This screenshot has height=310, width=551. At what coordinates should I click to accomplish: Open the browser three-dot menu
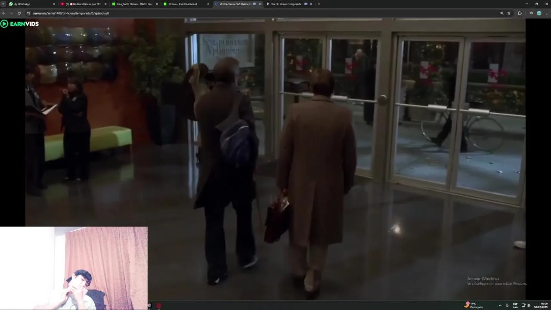point(547,13)
